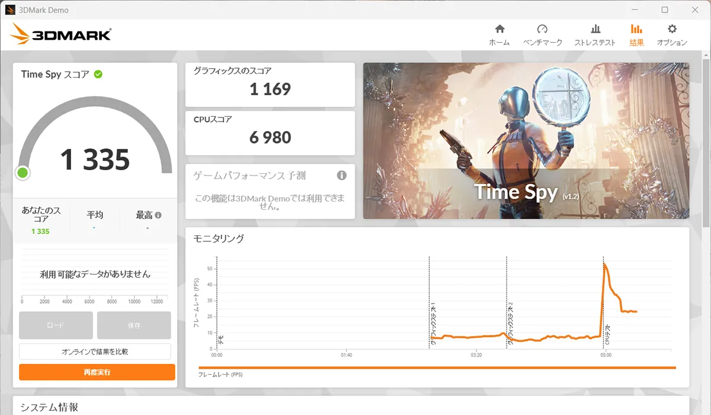Click green score marker on gauge

(23, 173)
